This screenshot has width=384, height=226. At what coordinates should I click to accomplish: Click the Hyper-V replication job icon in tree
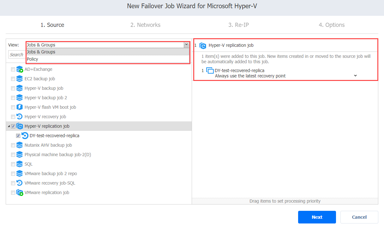tap(20, 126)
